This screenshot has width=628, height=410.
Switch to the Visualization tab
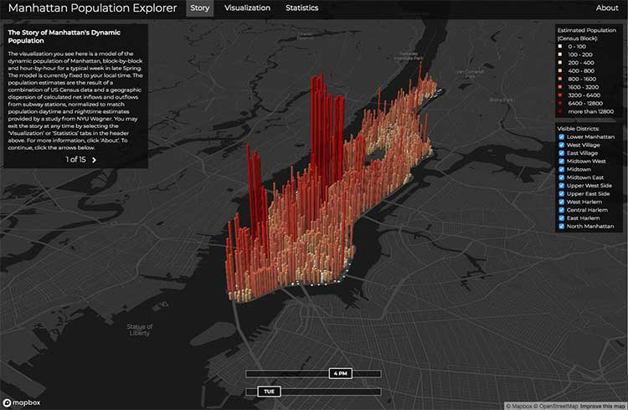(x=247, y=8)
